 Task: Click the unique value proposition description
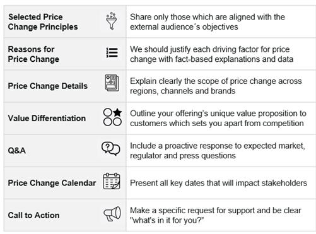point(218,118)
